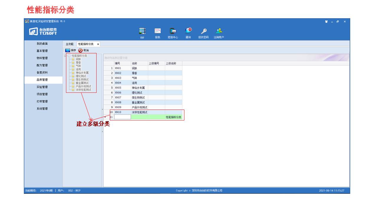
Task: Click the 性能指标分类 cell in row 11
Action: pos(174,117)
